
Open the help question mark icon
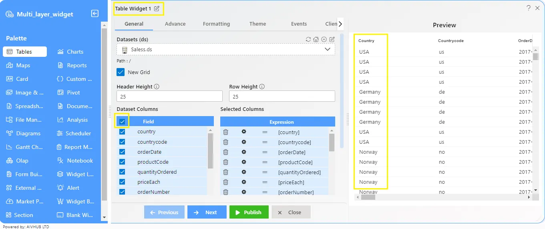point(529,8)
